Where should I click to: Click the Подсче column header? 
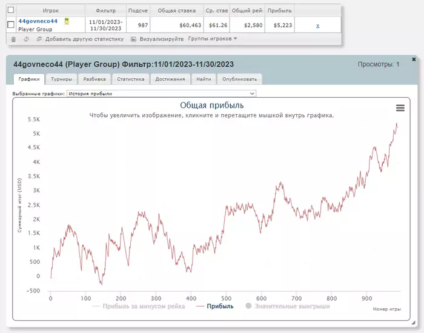click(x=138, y=10)
